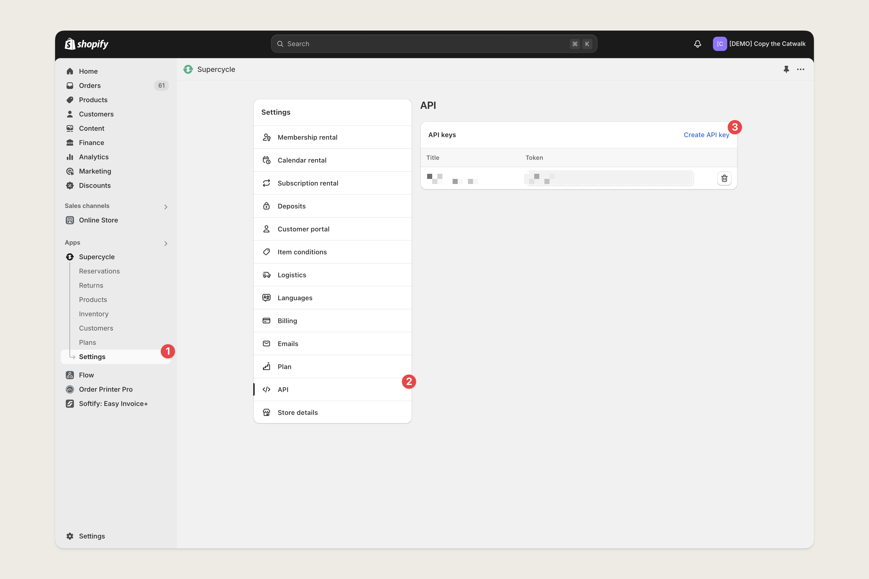Select Membership rental settings

click(x=307, y=137)
